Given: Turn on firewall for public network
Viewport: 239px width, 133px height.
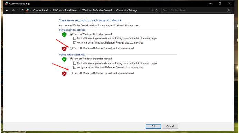Looking at the screenshot, I should coord(71,59).
